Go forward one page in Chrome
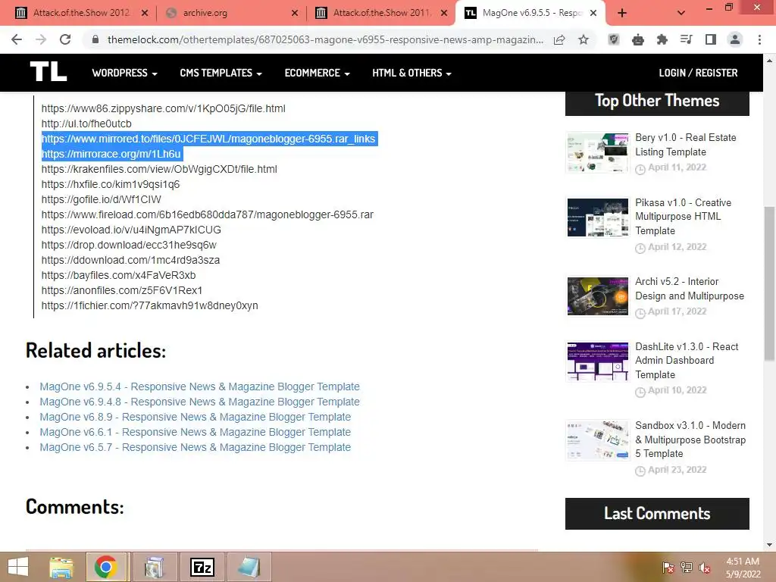The image size is (776, 582). click(41, 39)
